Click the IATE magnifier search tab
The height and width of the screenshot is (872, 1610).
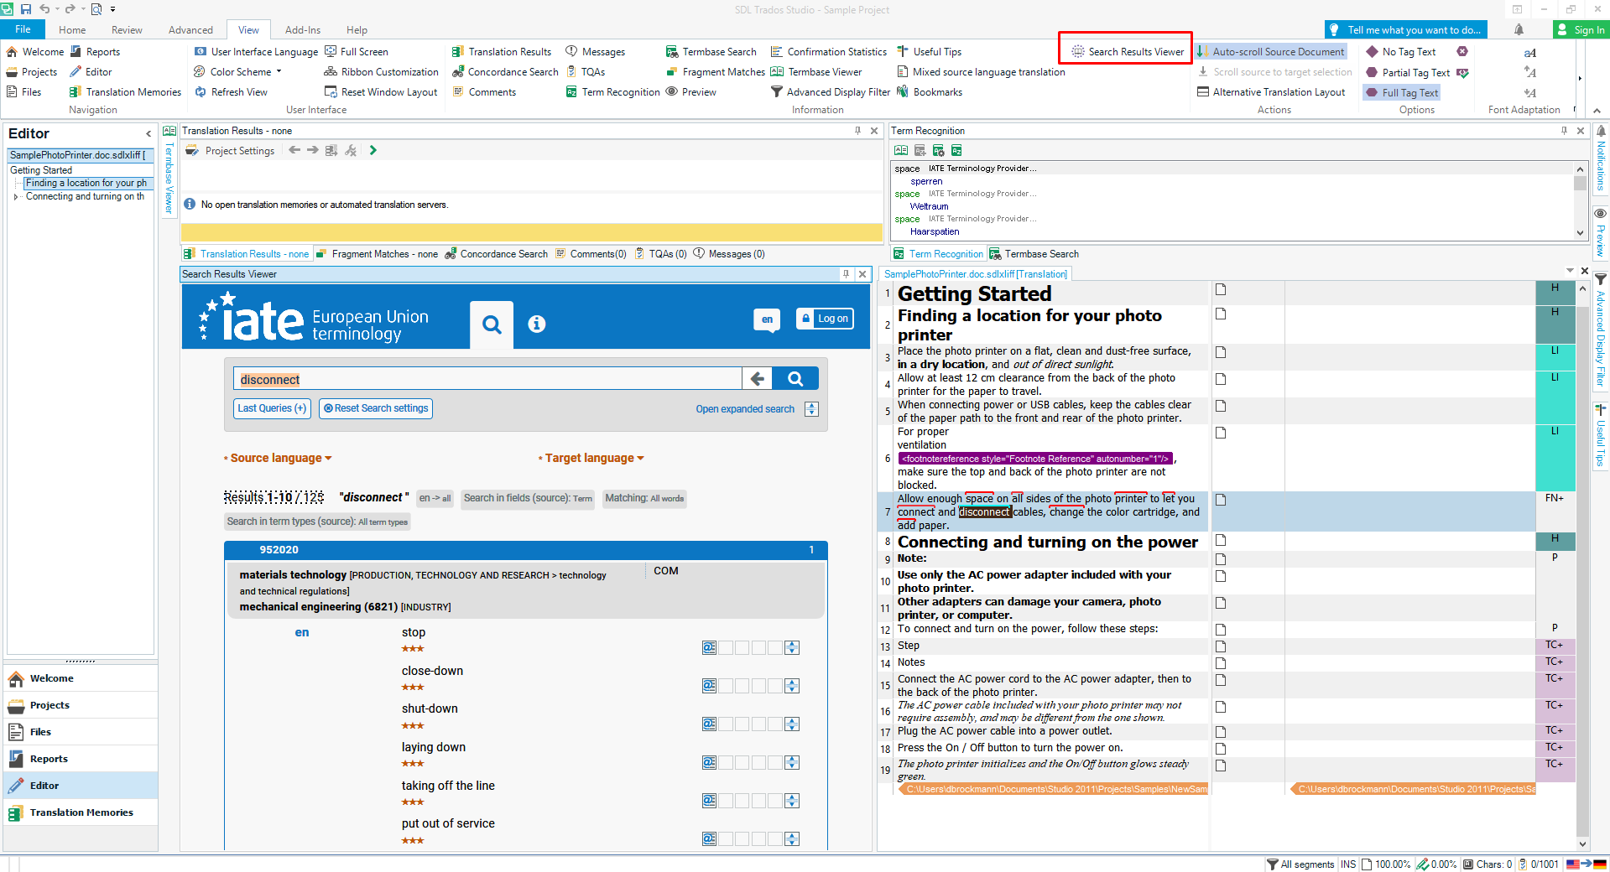[x=492, y=324]
